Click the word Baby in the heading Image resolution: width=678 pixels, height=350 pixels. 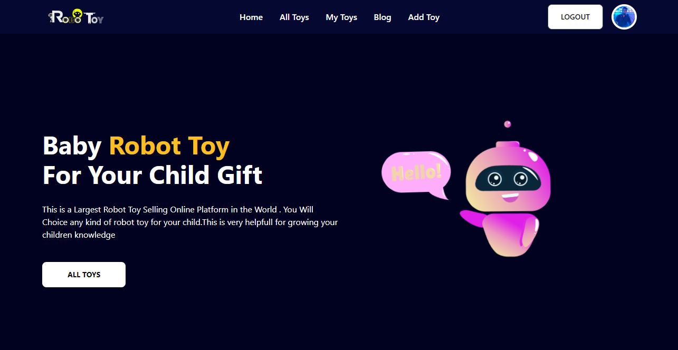(x=72, y=146)
